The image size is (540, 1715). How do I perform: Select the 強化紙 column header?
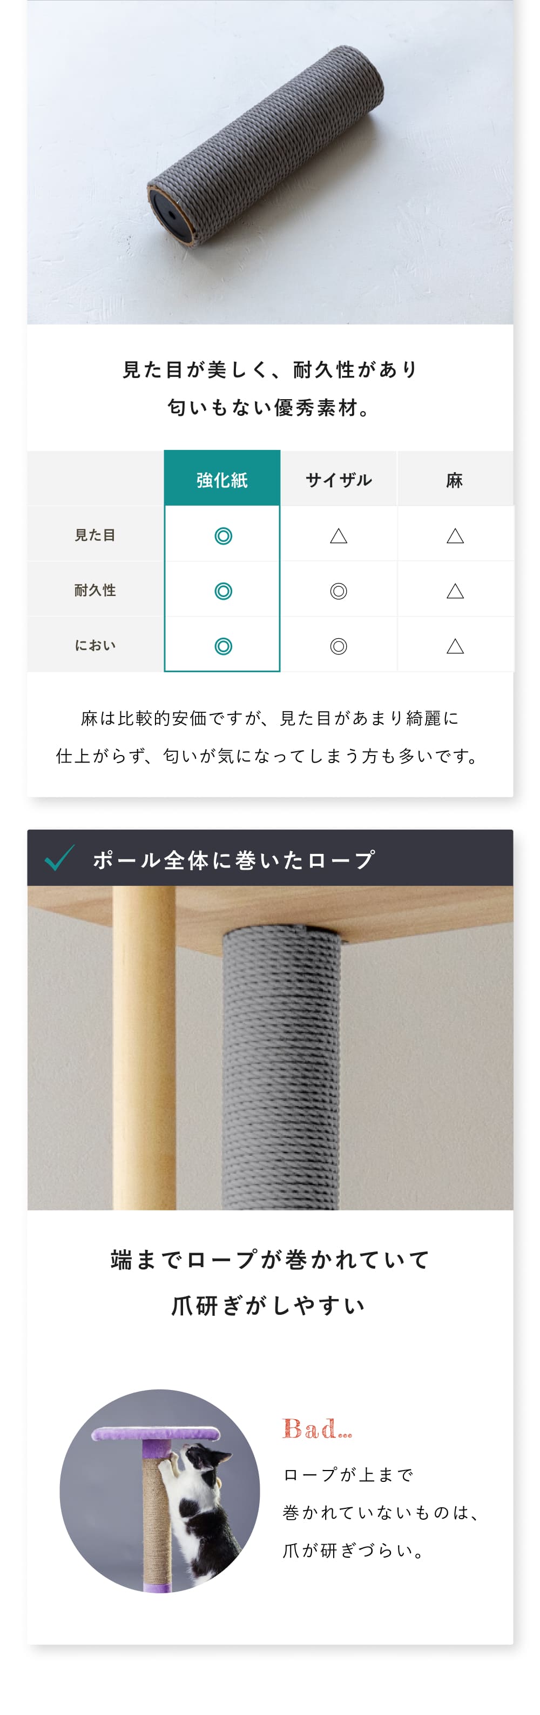(222, 478)
